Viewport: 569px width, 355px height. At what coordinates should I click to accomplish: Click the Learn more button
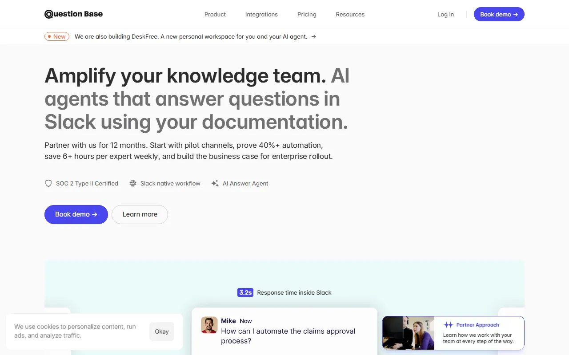tap(140, 214)
